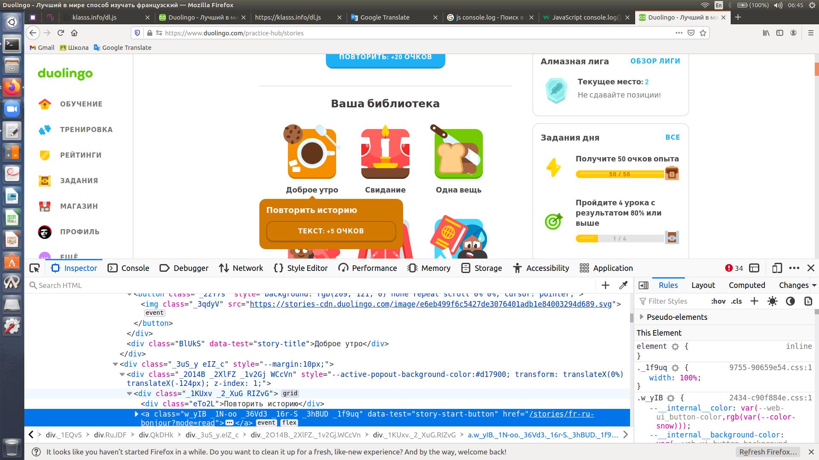Toggle dark color scheme simulation
819x460 pixels.
790,301
